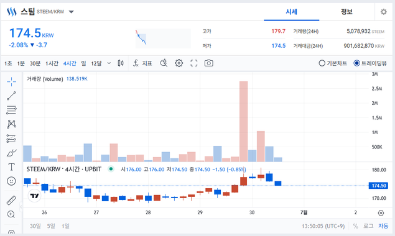Select the trend line drawing tool
The width and height of the screenshot is (395, 236).
[x=11, y=96]
